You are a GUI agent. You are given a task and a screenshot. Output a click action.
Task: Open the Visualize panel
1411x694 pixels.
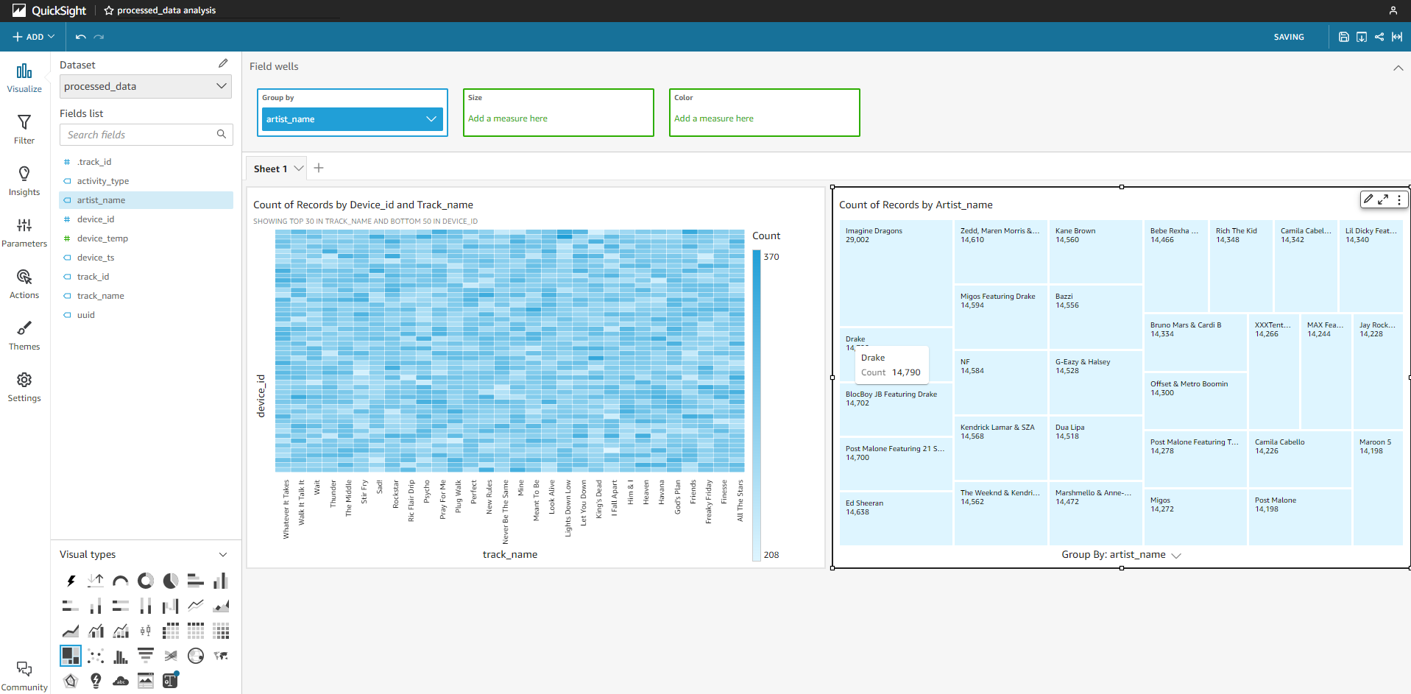point(24,78)
